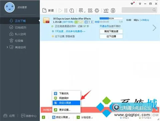Image resolution: width=160 pixels, height=121 pixels.
Task: Click the piggy bank toolbar icon
Action: tap(113, 11)
